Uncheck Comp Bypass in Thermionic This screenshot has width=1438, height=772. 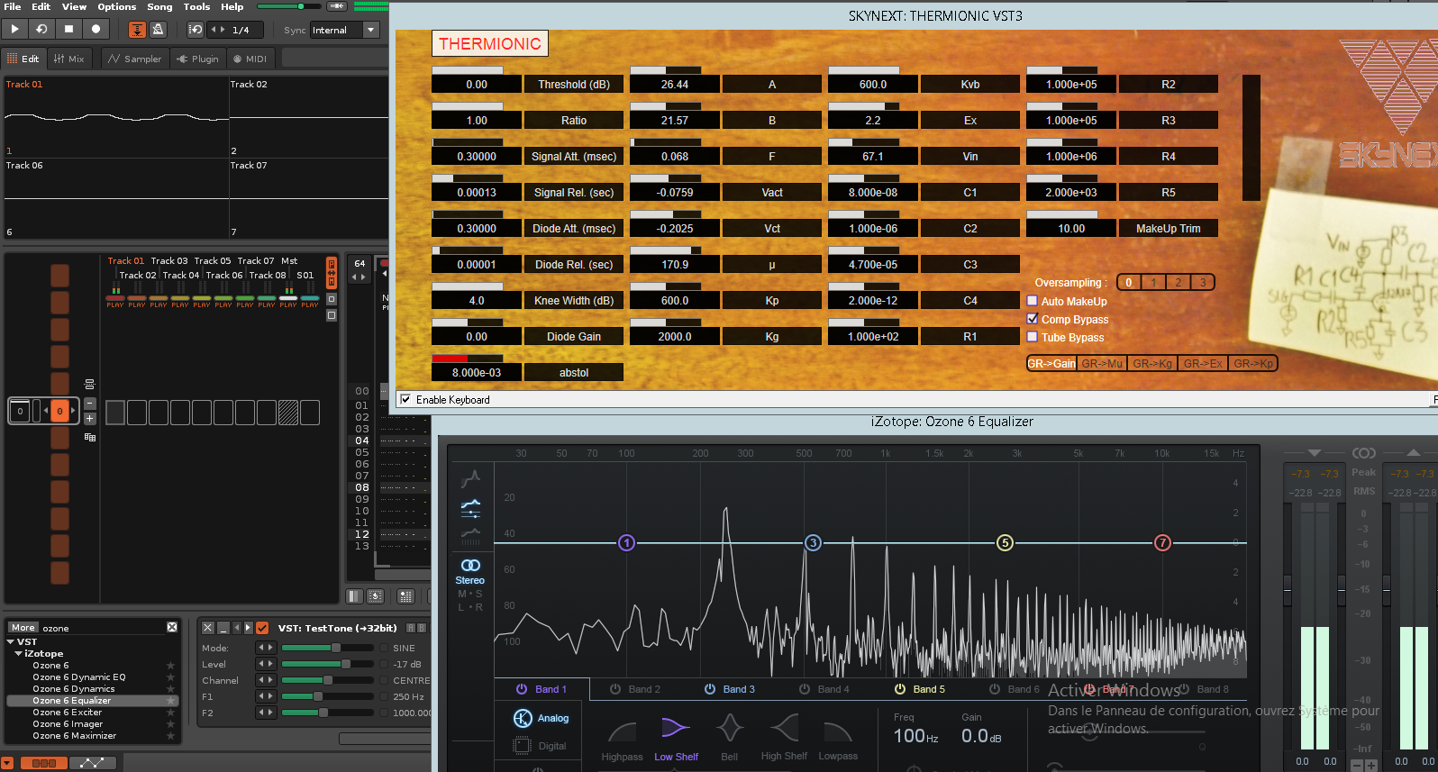[1033, 319]
